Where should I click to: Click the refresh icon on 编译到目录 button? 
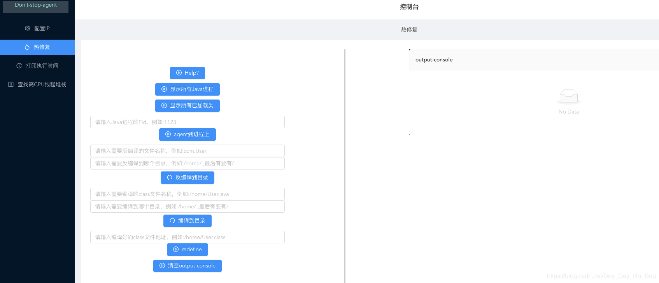coord(172,220)
